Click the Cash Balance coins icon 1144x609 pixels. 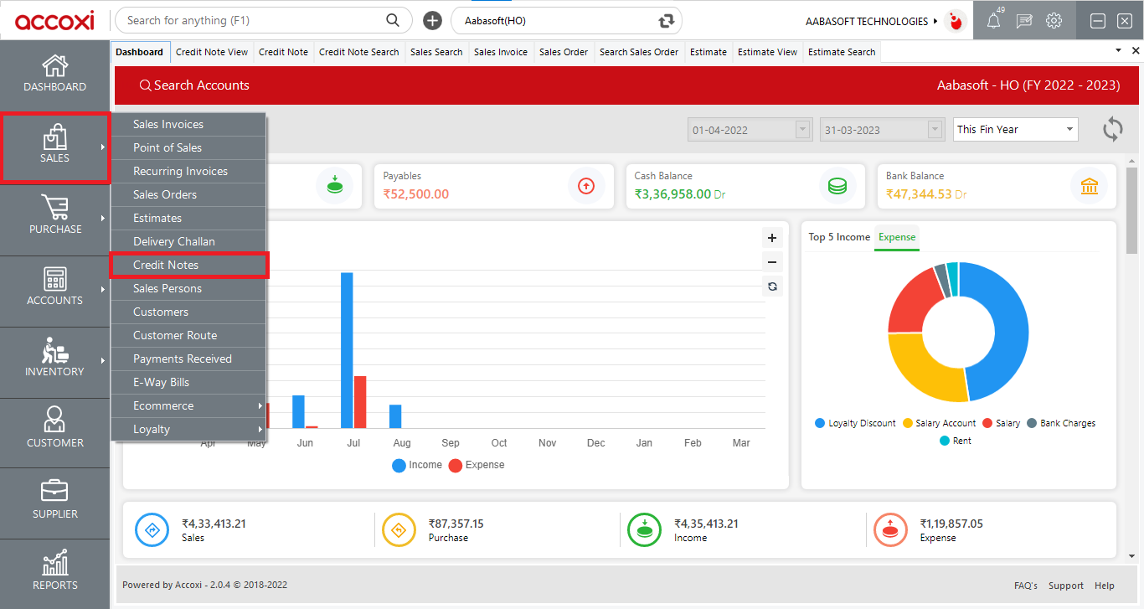[837, 186]
